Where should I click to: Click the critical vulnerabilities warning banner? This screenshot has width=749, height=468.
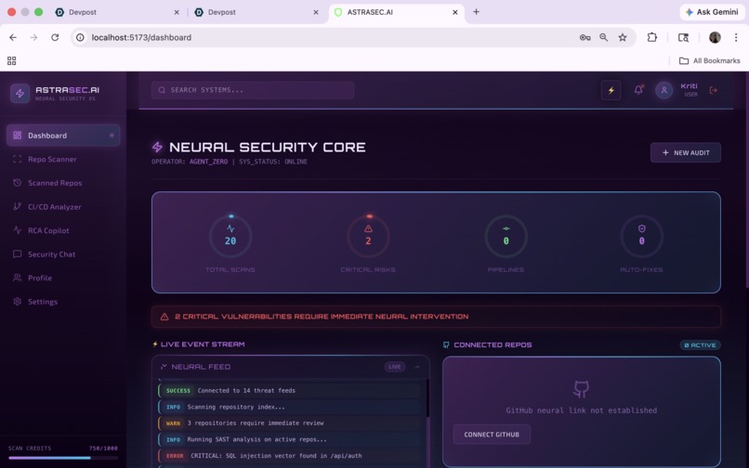pos(436,317)
